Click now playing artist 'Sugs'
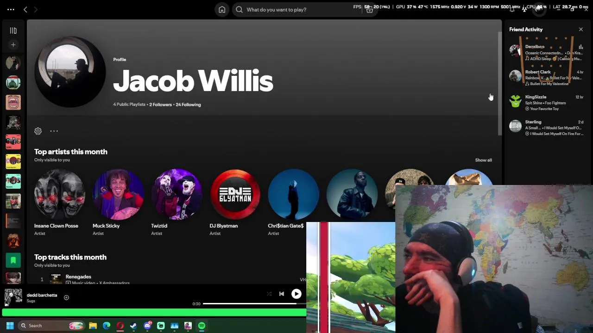Image resolution: width=593 pixels, height=333 pixels. pyautogui.click(x=31, y=301)
